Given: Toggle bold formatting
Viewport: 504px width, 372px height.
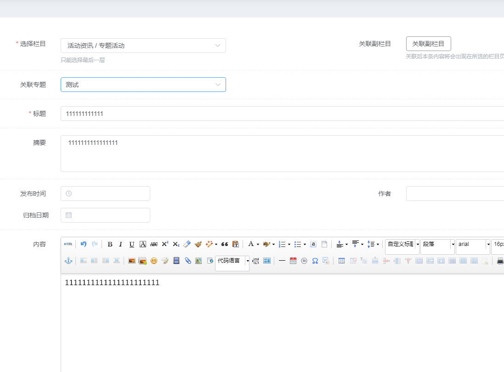Looking at the screenshot, I should (110, 244).
